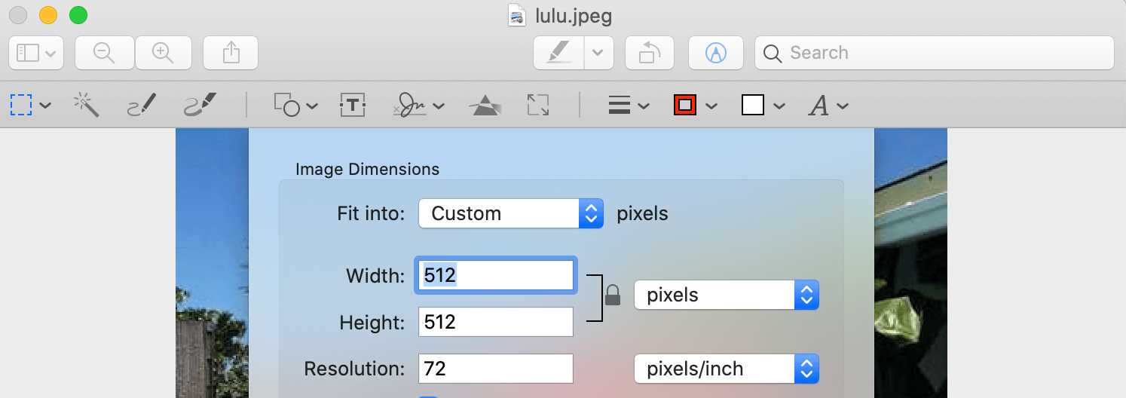Open the pixels/inch resolution dropdown
Viewport: 1126px width, 398px height.
(727, 369)
